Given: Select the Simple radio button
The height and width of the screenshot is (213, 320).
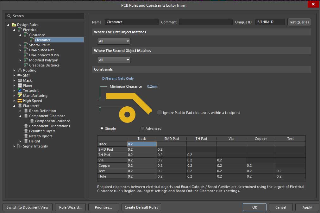Looking at the screenshot, I should pyautogui.click(x=102, y=128).
